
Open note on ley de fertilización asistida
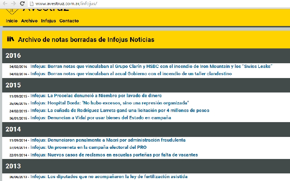109,177
